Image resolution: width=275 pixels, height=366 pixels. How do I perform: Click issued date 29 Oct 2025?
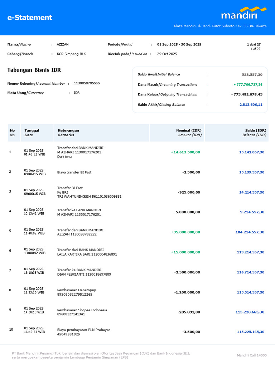[167, 54]
